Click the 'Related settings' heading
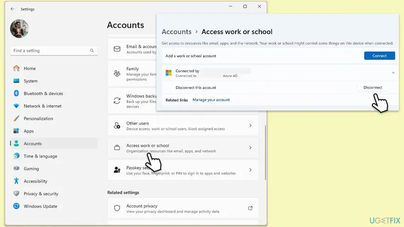Viewport: 404px width, 227px height. coord(123,192)
